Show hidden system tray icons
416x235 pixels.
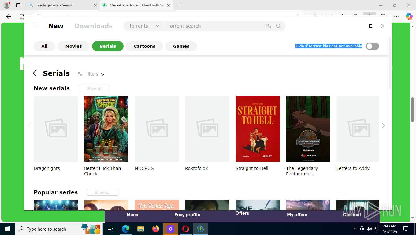tap(355, 229)
